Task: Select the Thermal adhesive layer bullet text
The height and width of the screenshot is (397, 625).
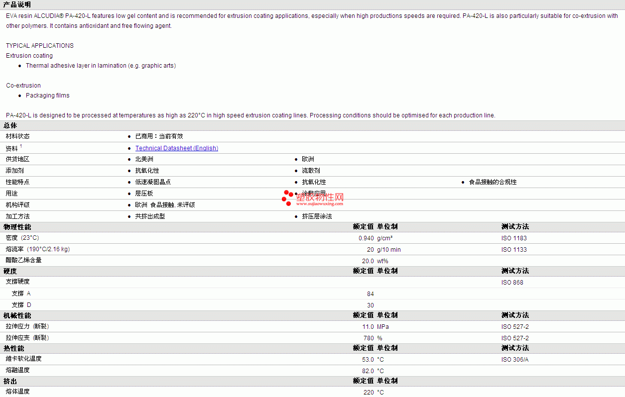Action: pyautogui.click(x=101, y=66)
